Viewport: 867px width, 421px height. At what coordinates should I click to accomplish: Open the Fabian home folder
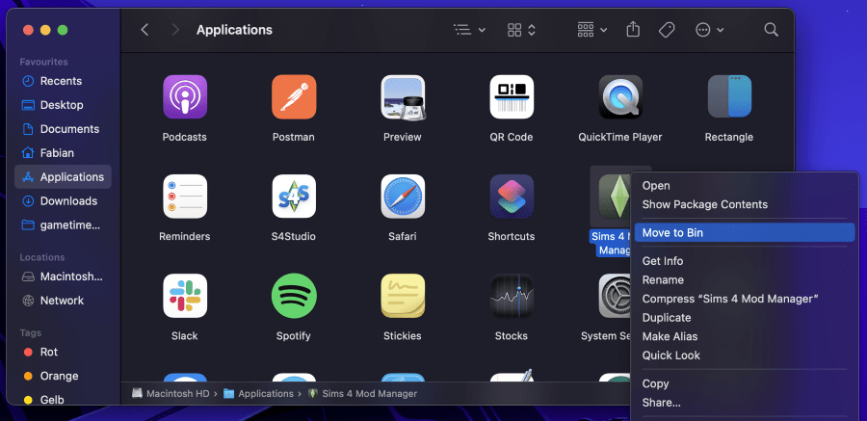pyautogui.click(x=63, y=152)
